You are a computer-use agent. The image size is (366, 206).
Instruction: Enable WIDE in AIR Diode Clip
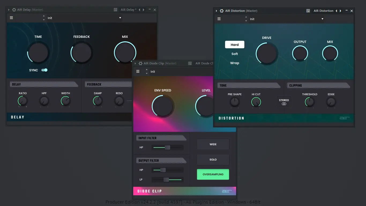[213, 144]
